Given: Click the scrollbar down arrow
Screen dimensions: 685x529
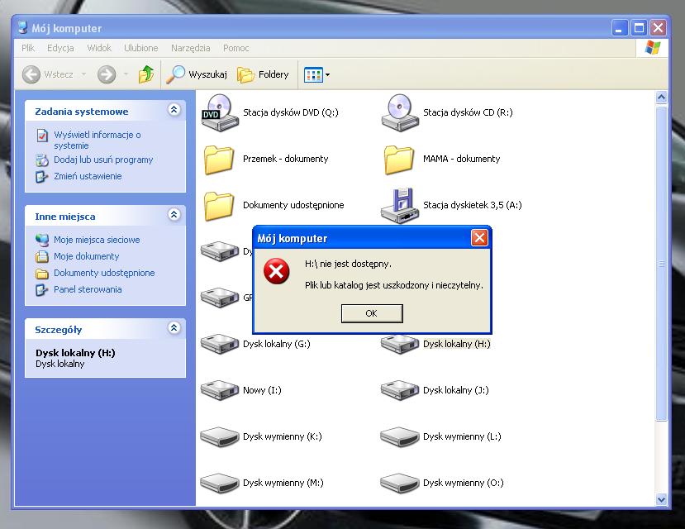Looking at the screenshot, I should (x=661, y=500).
